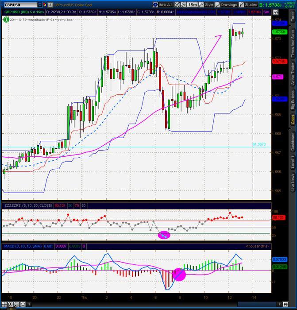
Task: Click the MACD (3, 10, 16, SMA) study label
Action: [23, 246]
